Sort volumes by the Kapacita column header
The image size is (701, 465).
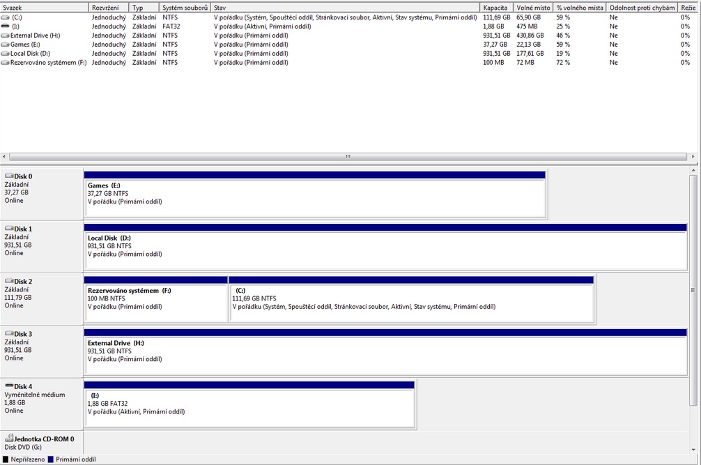(x=497, y=7)
